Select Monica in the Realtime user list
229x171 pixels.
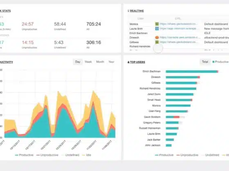134,24
